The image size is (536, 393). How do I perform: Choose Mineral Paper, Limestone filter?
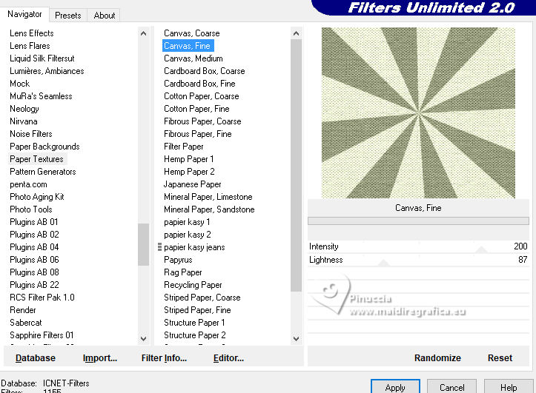208,197
